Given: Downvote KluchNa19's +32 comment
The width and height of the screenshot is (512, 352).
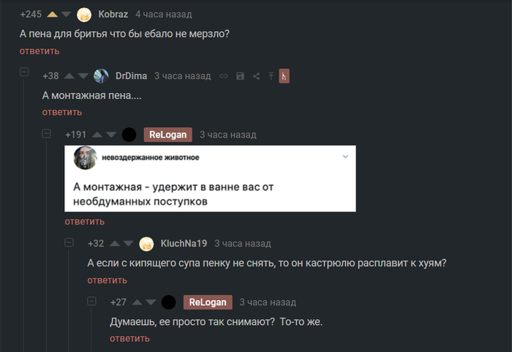Looking at the screenshot, I should click(x=128, y=244).
